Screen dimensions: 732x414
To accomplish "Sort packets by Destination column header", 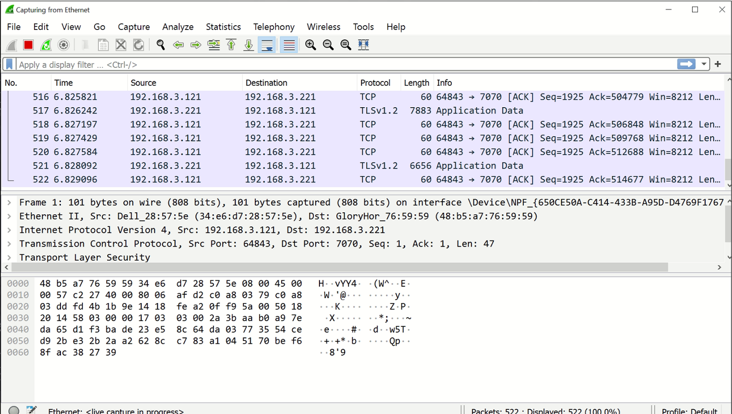I will tap(300, 83).
